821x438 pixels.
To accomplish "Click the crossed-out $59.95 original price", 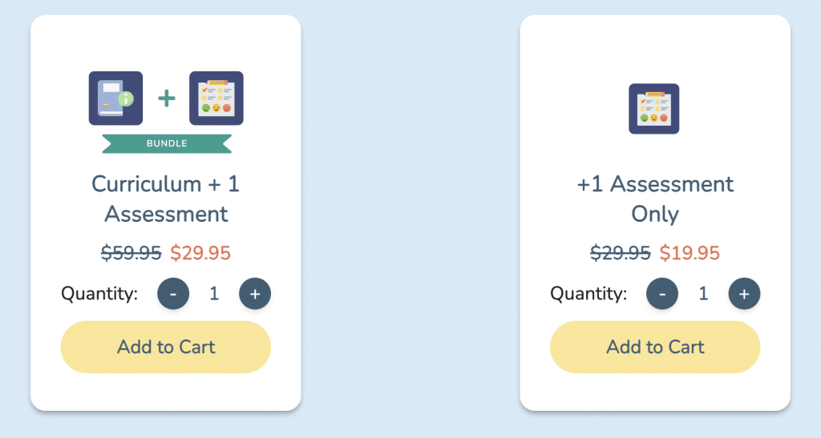I will coord(131,253).
